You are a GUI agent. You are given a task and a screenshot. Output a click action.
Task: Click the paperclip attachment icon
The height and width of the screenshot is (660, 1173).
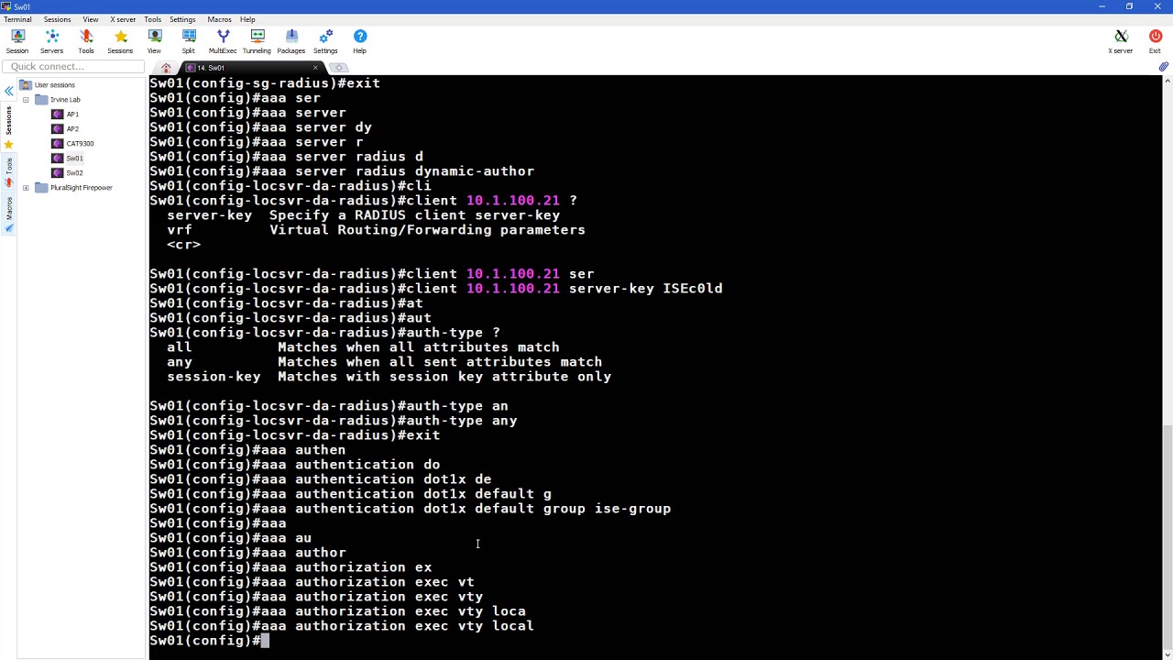[x=1163, y=67]
